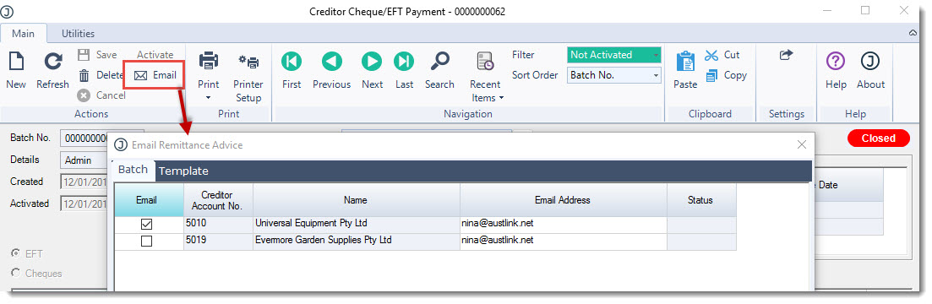
Task: Click email address for Evermore Garden row
Action: 563,241
